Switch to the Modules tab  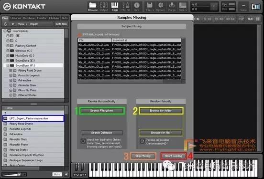54,18
